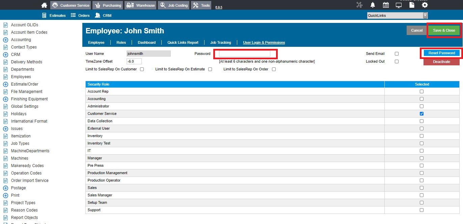
Task: Expand the Issues sidebar node
Action: click(x=5, y=129)
